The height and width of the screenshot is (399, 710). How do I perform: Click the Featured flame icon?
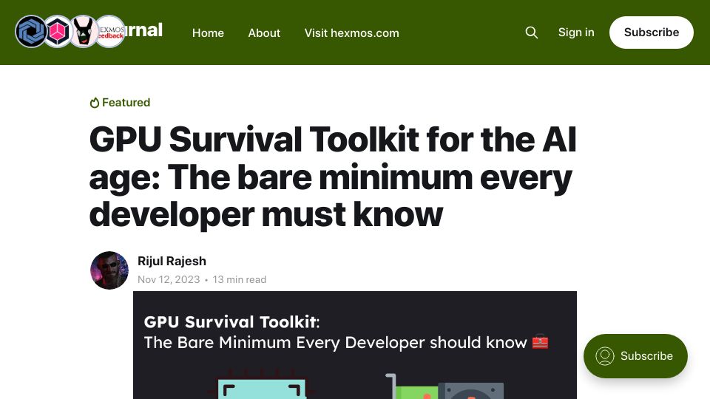tap(94, 103)
